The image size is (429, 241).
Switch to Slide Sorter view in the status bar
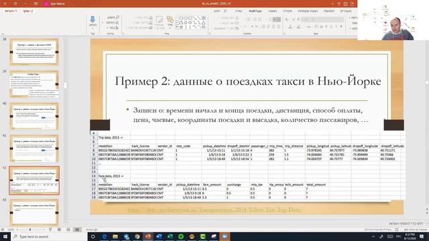(68, 230)
